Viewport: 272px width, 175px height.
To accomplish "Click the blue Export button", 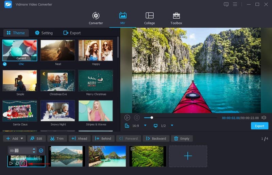I will (259, 126).
